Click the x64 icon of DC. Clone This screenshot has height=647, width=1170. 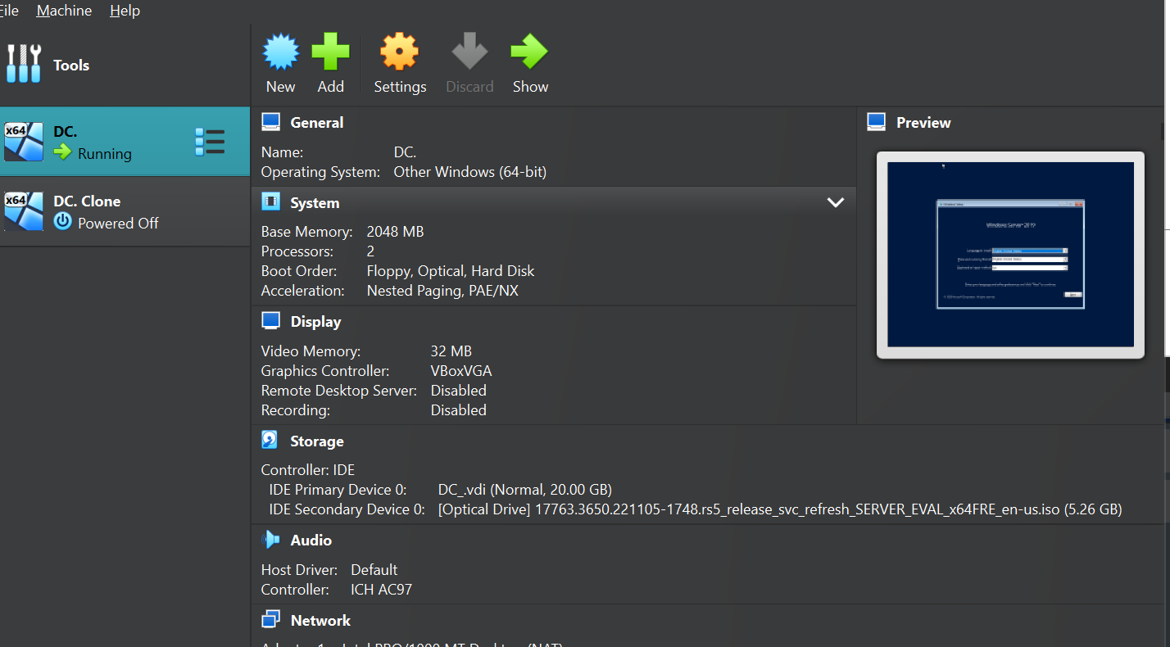(23, 211)
